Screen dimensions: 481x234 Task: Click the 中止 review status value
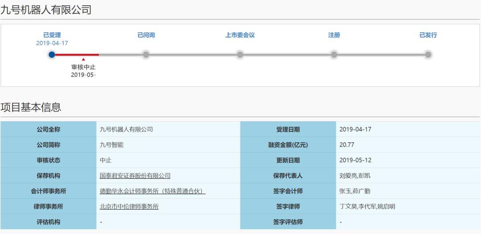click(x=106, y=160)
